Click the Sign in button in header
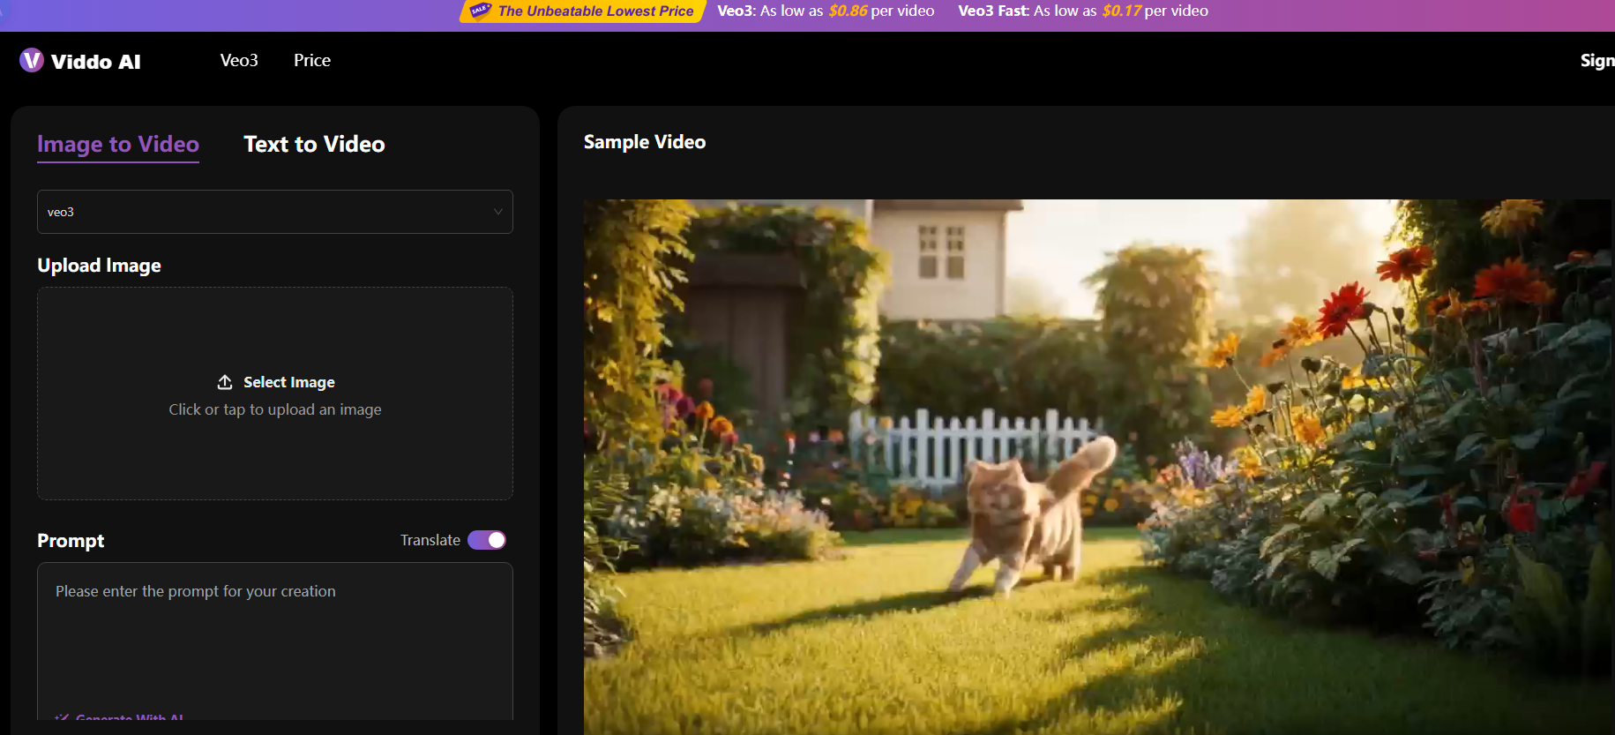1615x735 pixels. tap(1597, 60)
